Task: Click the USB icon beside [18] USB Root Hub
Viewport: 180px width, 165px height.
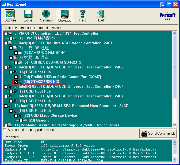Action: point(15,101)
